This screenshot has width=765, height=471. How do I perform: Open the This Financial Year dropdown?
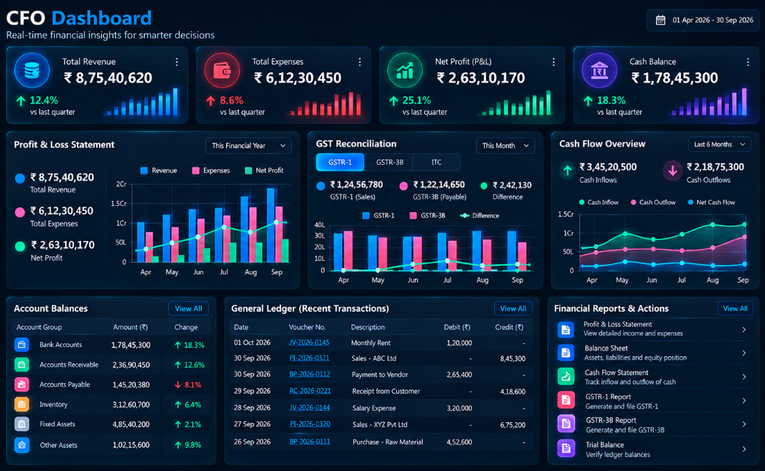click(248, 146)
